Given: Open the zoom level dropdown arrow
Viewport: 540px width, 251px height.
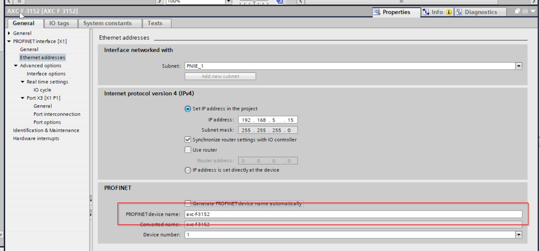Looking at the screenshot, I should click(x=228, y=2).
